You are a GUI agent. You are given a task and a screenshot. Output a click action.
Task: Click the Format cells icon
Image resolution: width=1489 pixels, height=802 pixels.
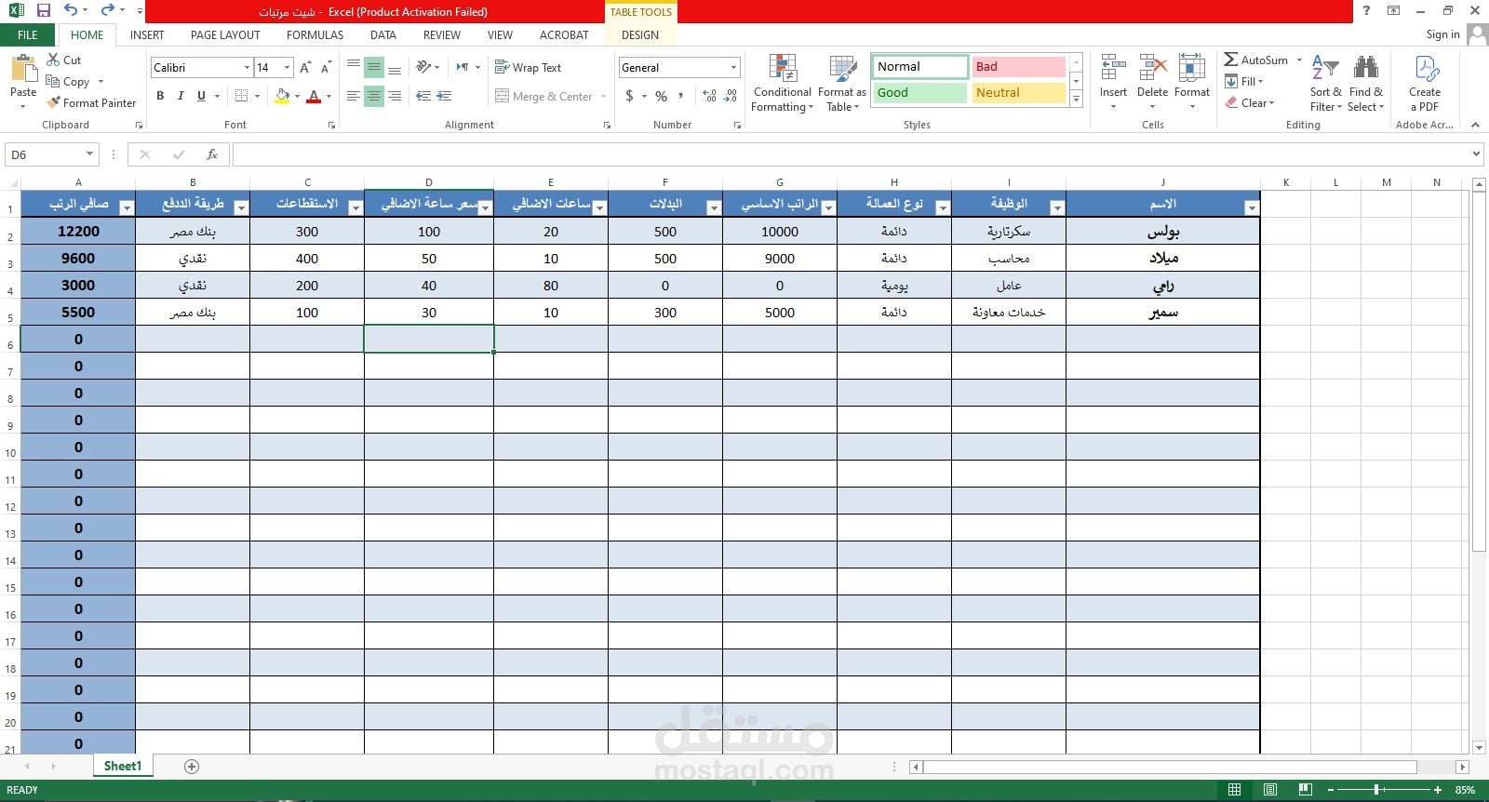1192,68
